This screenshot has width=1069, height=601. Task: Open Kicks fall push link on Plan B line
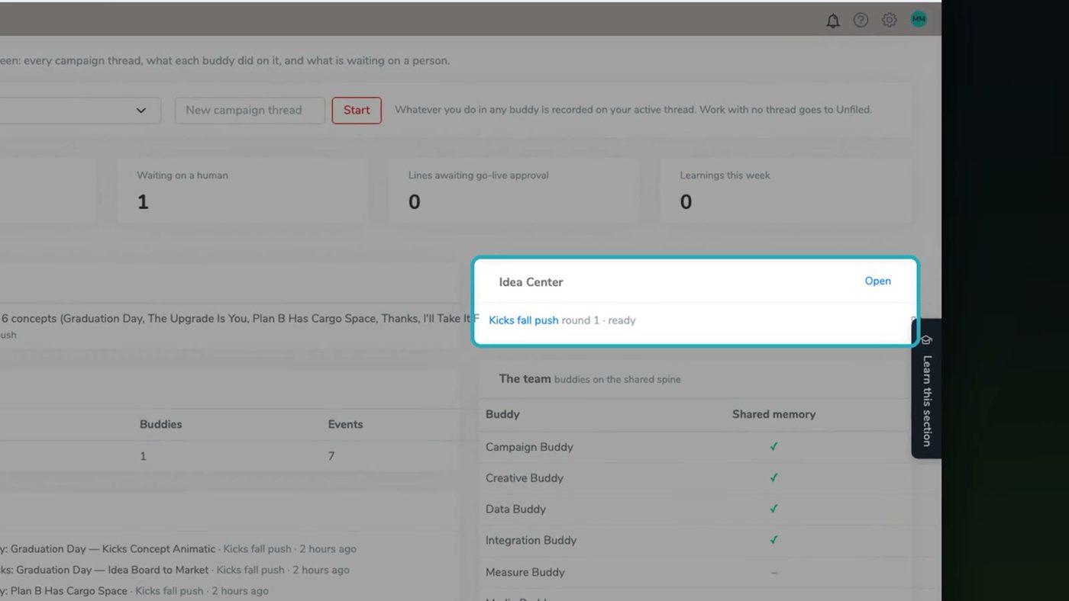(x=170, y=591)
